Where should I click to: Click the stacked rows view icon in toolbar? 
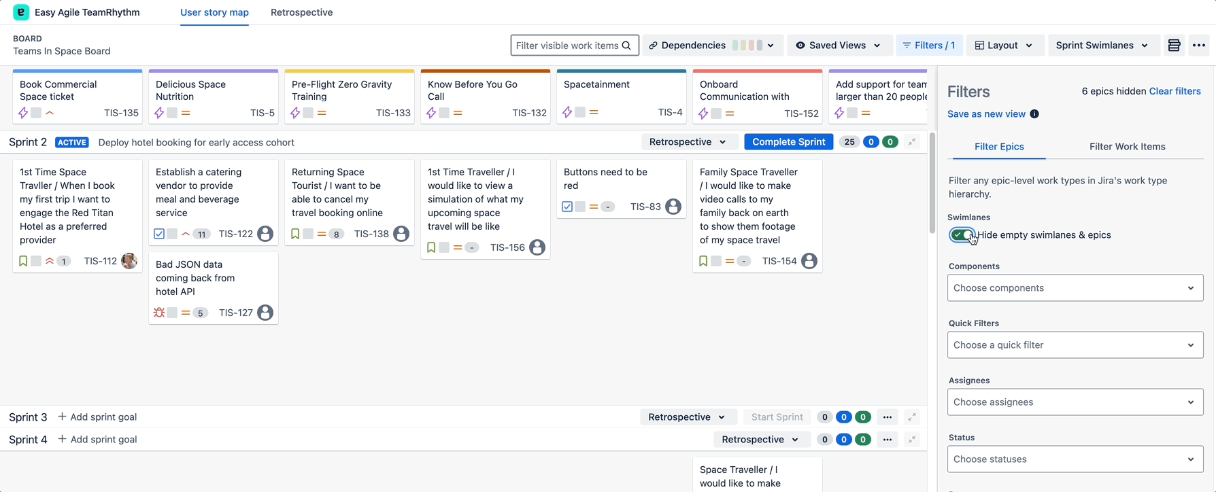pyautogui.click(x=1174, y=46)
